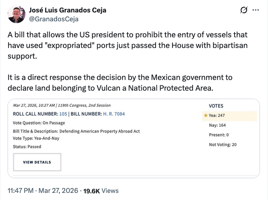Click the 11:47 PM · Mar 27, 2026 timestamp

(42, 191)
